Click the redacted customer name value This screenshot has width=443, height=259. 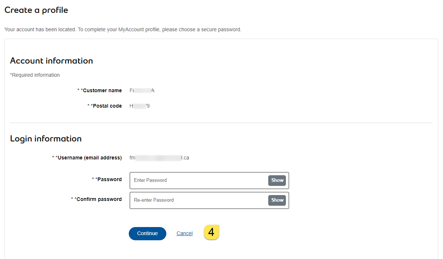pos(142,91)
